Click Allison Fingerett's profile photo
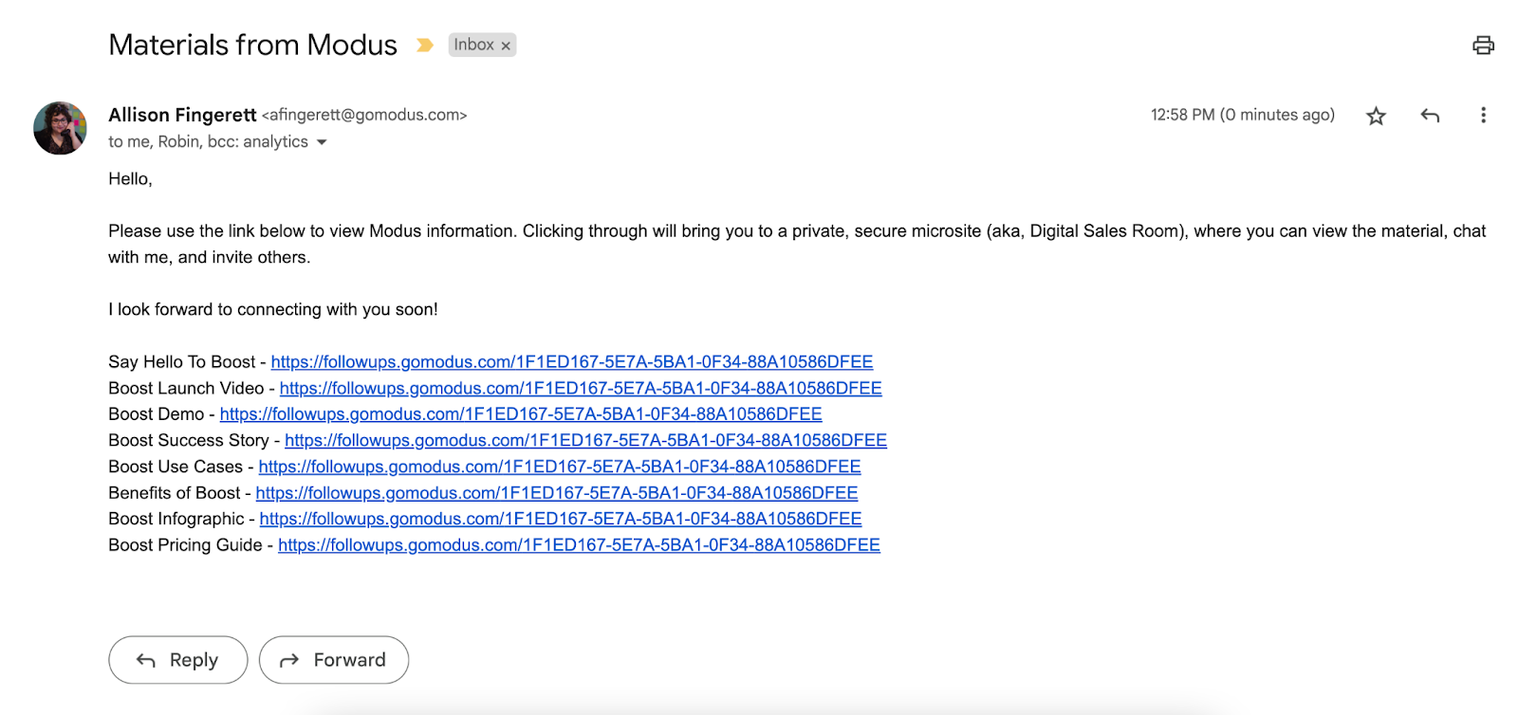The width and height of the screenshot is (1518, 715). tap(60, 128)
